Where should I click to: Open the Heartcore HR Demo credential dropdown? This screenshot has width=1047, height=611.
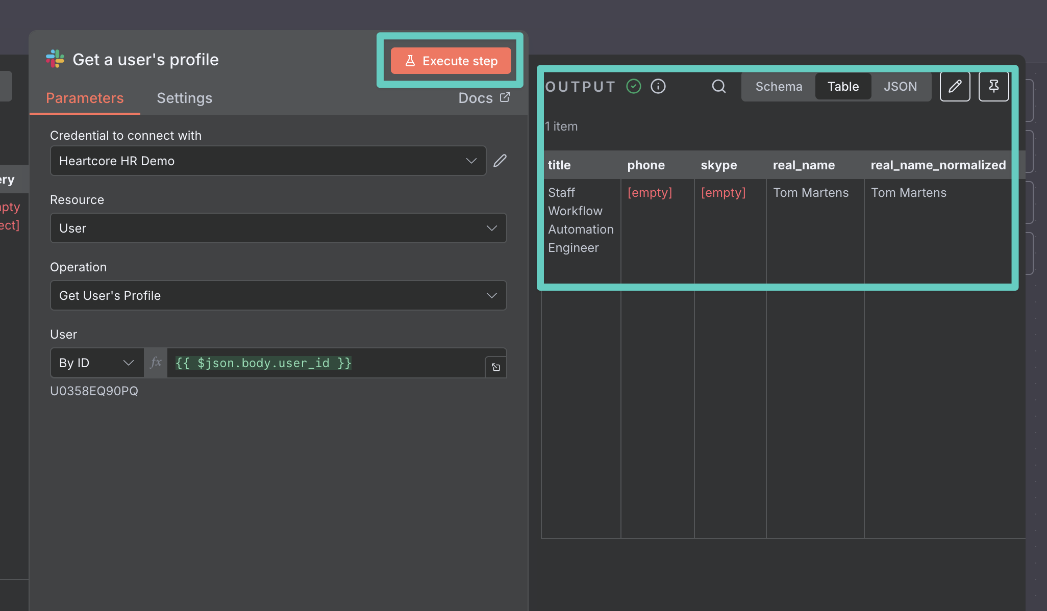[x=268, y=161]
